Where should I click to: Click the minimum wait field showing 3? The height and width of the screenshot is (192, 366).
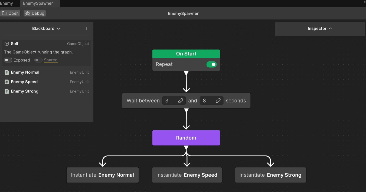(x=174, y=101)
